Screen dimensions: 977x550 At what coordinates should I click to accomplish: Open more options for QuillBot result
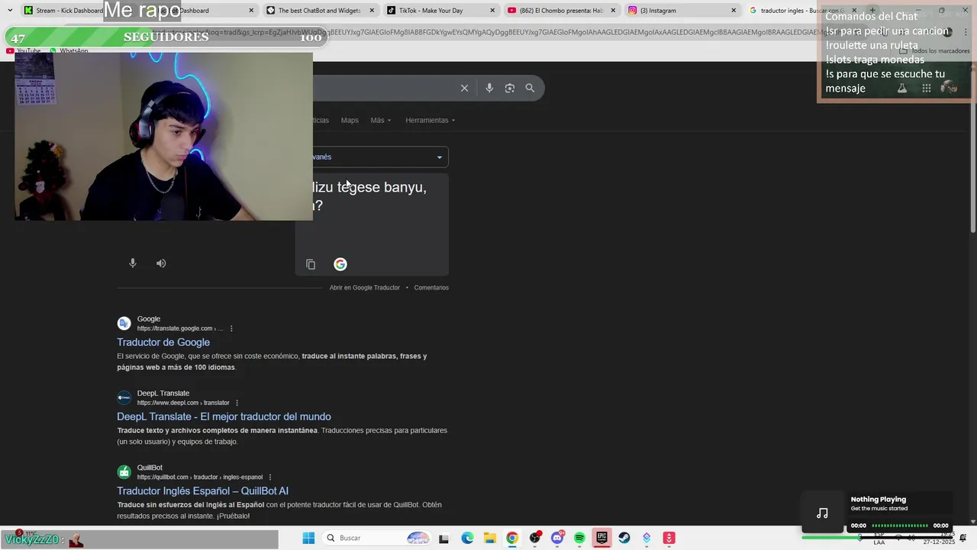tap(269, 477)
